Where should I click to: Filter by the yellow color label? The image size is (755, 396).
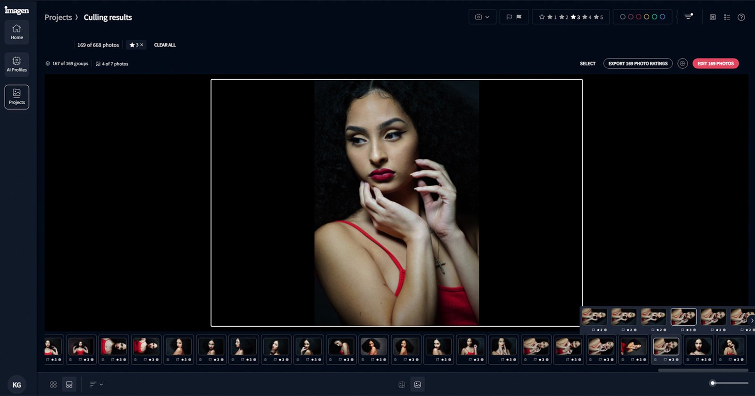pyautogui.click(x=646, y=17)
